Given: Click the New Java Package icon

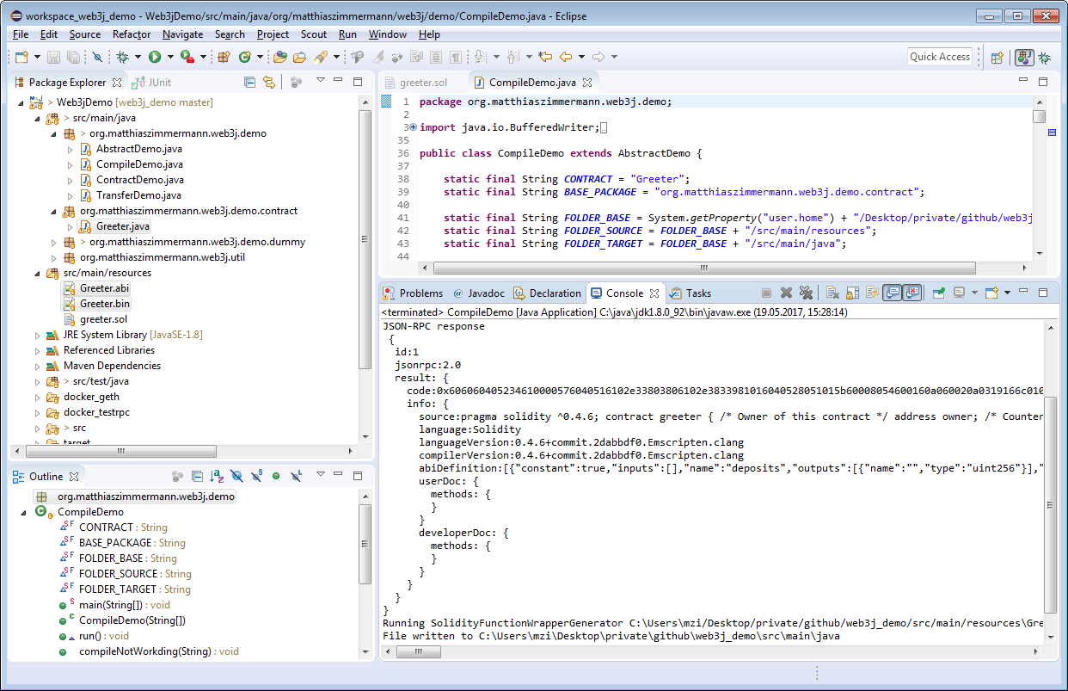Looking at the screenshot, I should [x=224, y=57].
